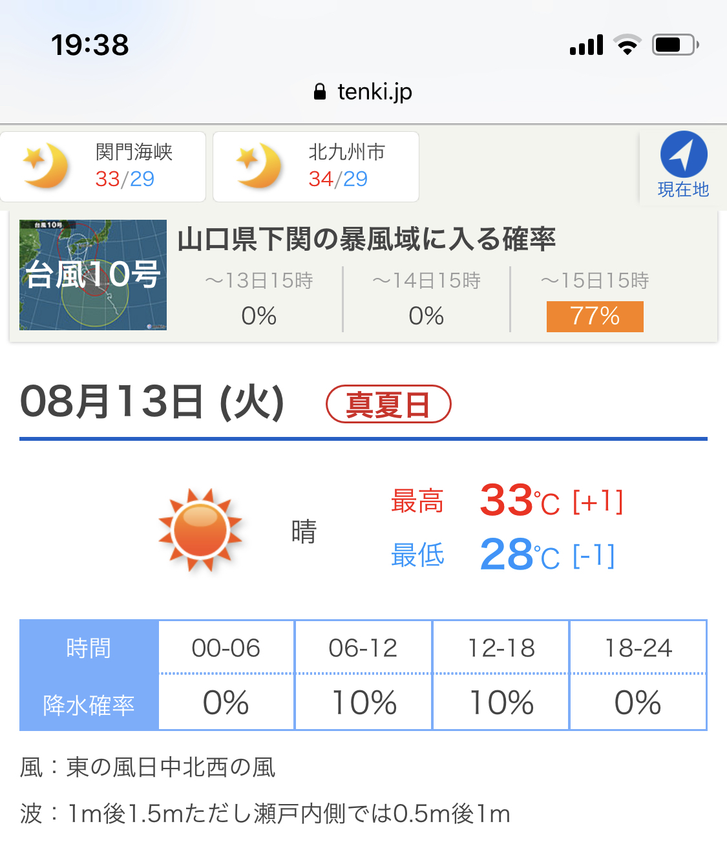Screen dimensions: 727x848
Task: Select the 12-18 time slot column
Action: click(501, 648)
